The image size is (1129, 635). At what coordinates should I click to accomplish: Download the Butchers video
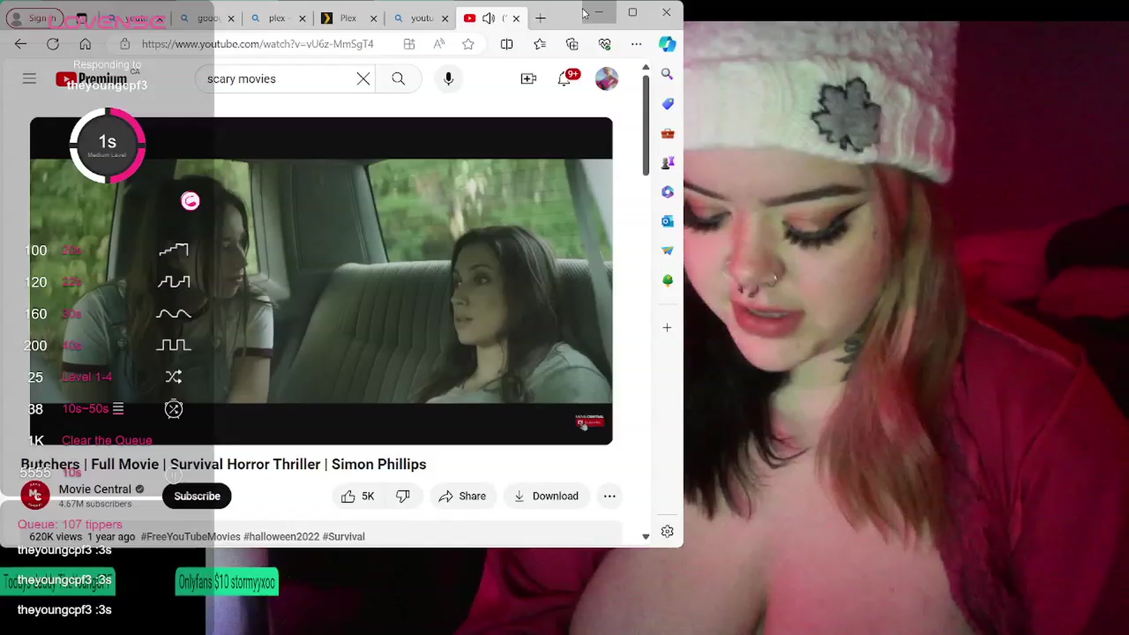[x=547, y=496]
